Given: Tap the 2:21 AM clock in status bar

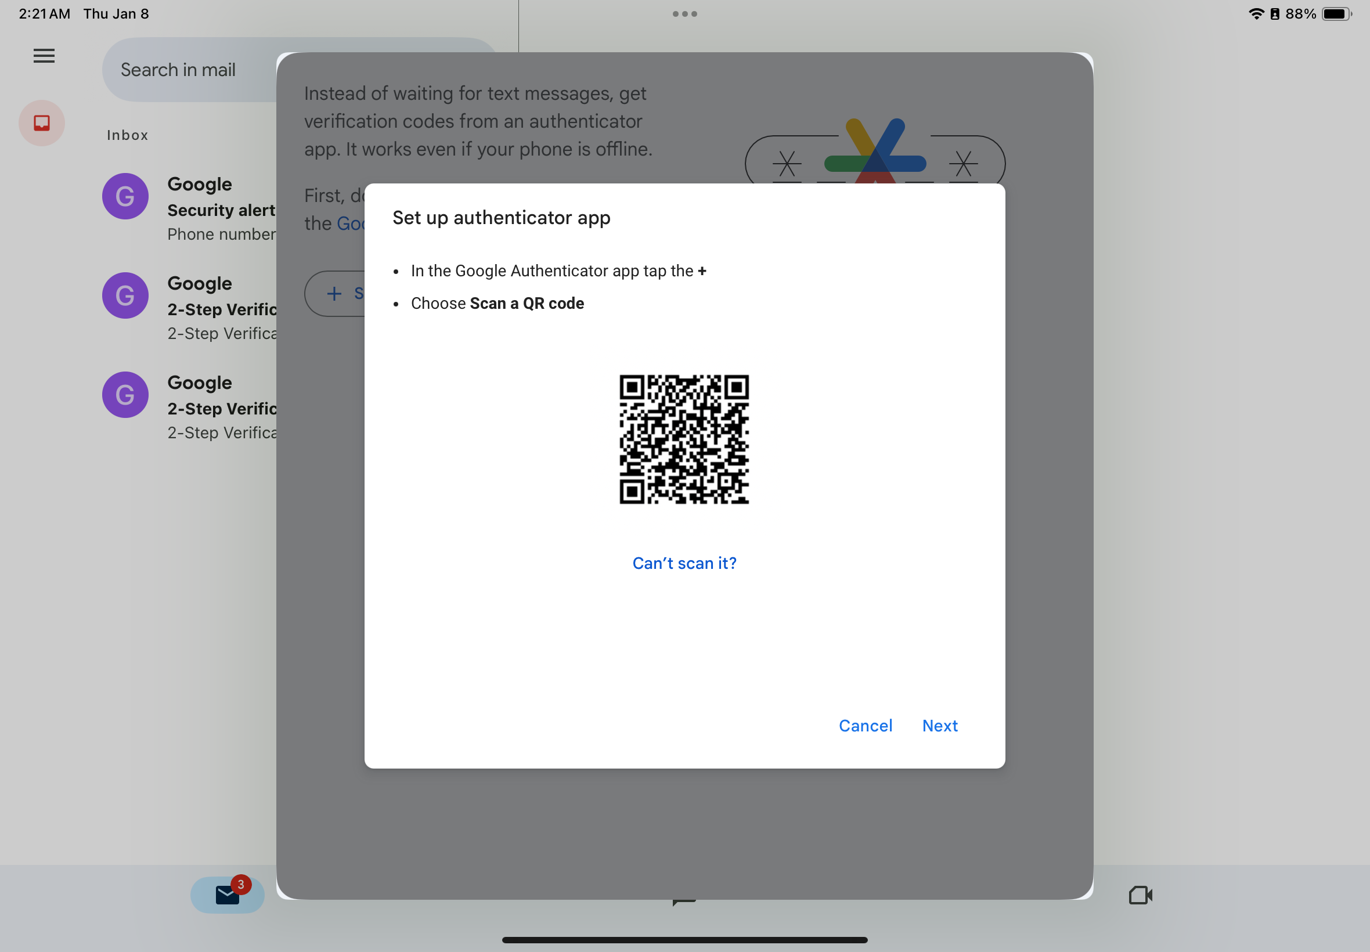Looking at the screenshot, I should pyautogui.click(x=45, y=14).
